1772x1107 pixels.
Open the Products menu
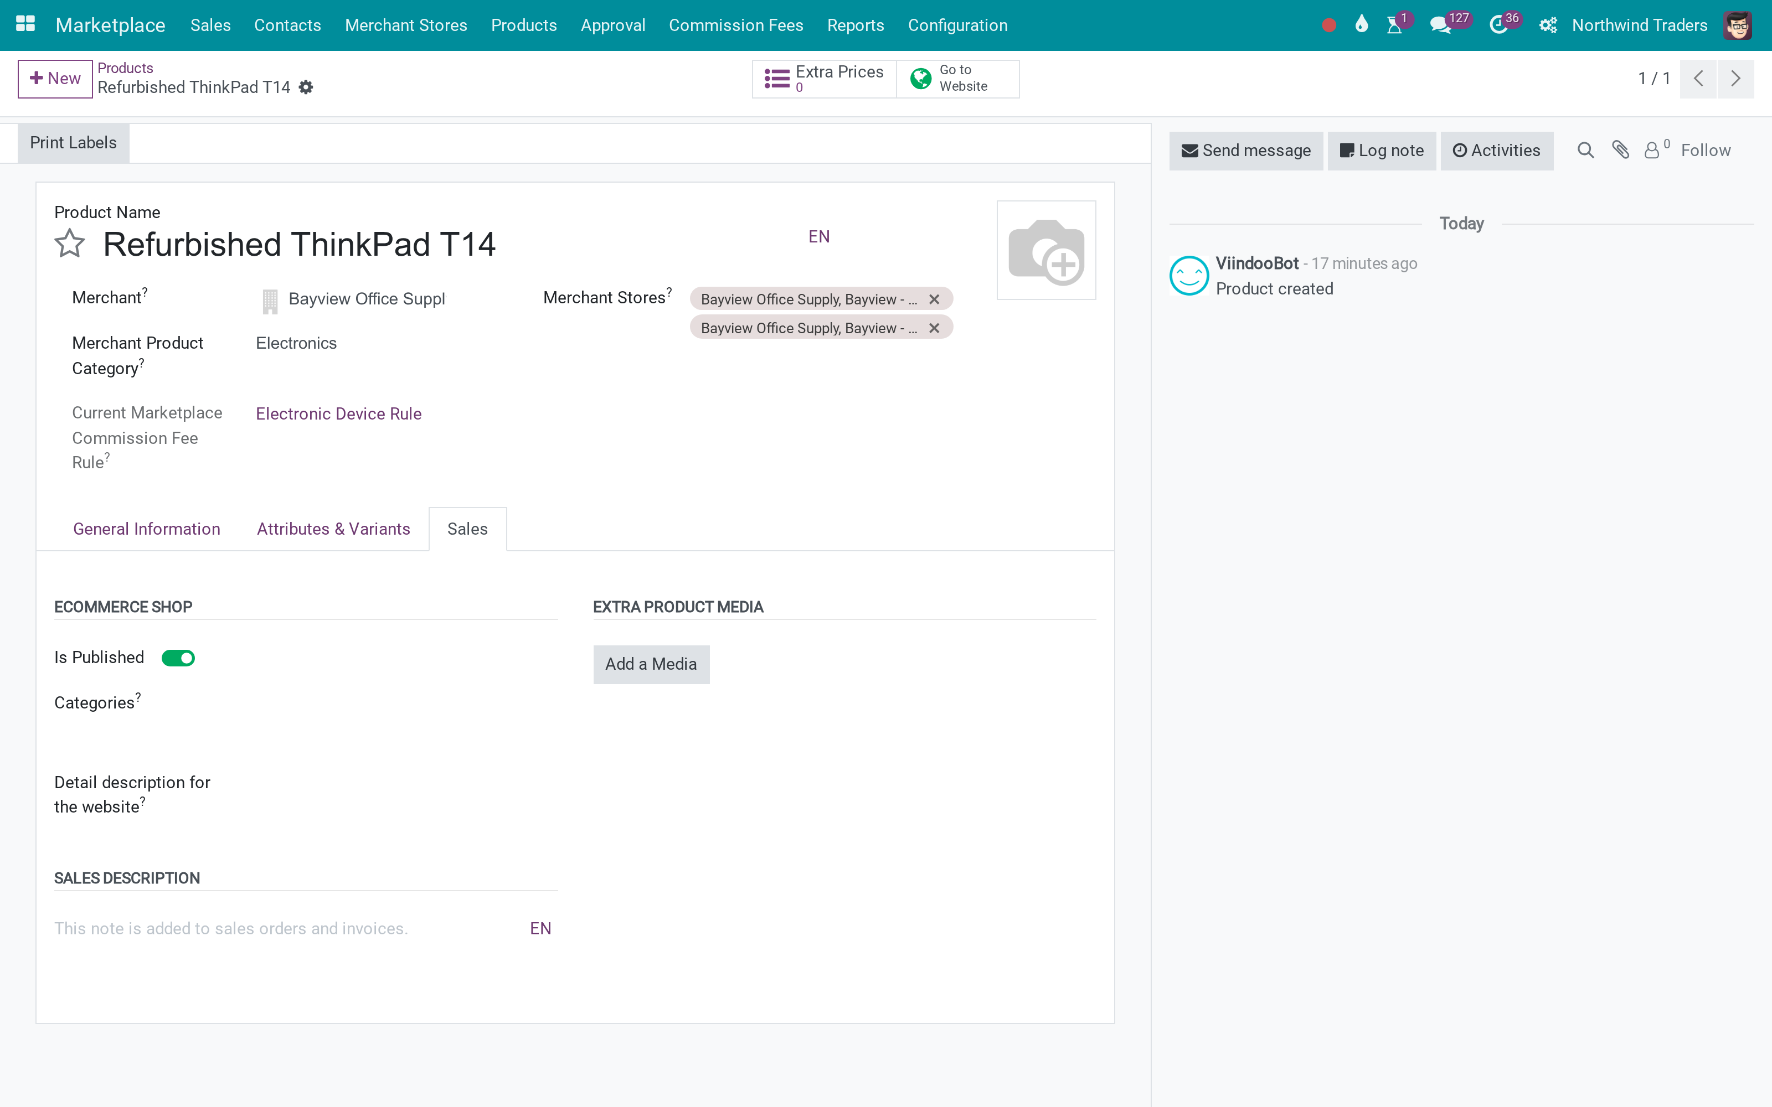[523, 25]
